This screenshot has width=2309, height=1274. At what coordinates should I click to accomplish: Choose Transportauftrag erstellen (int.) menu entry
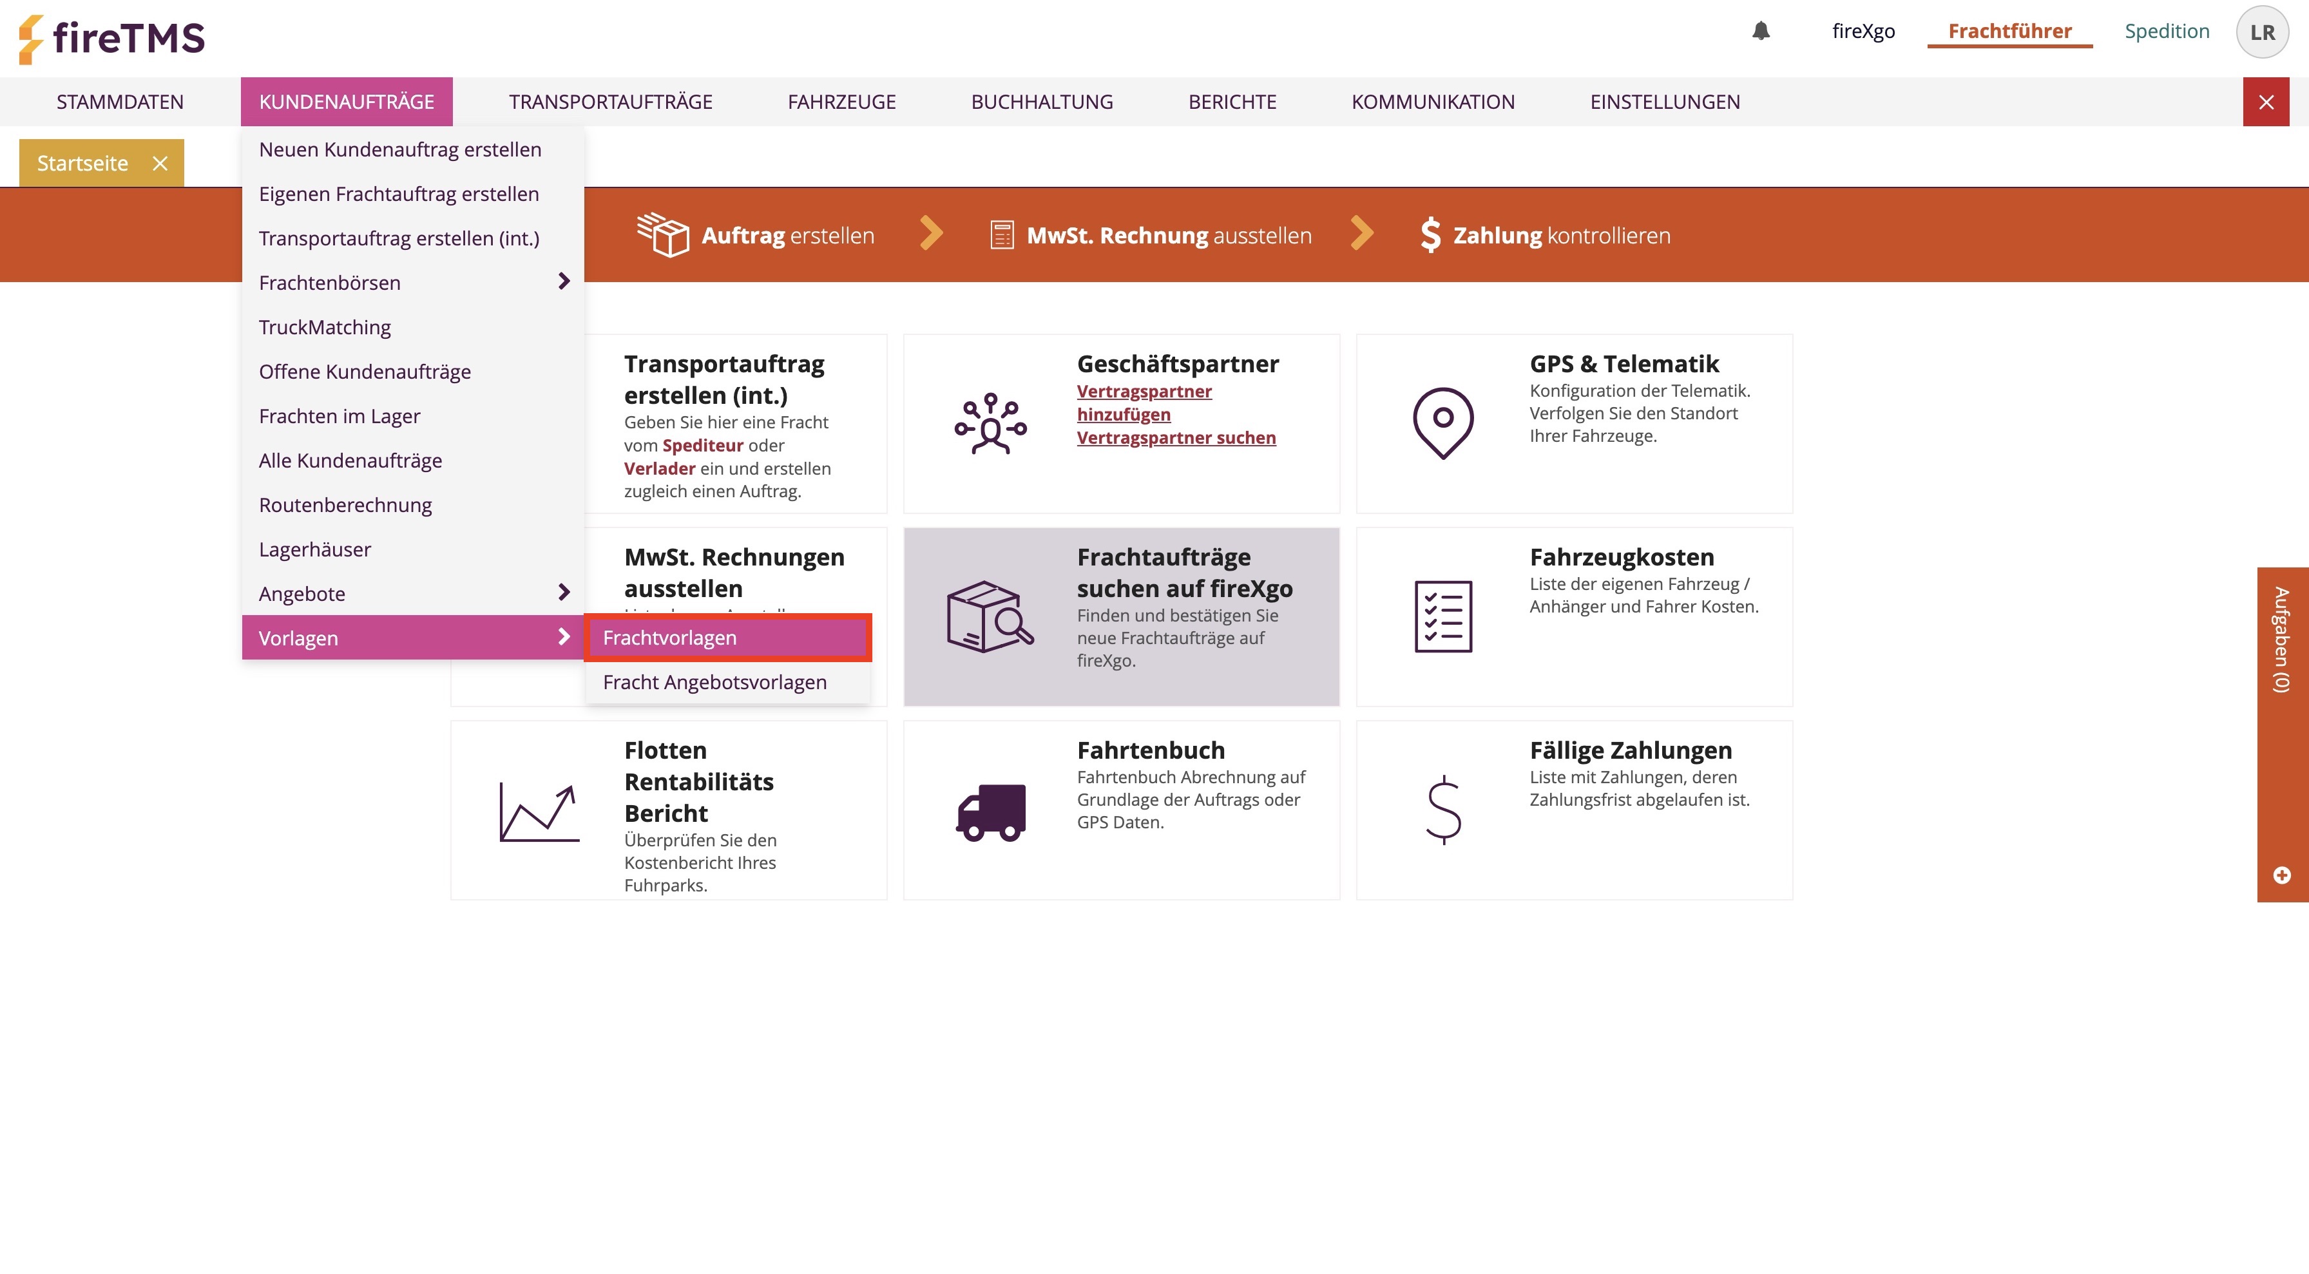click(412, 238)
